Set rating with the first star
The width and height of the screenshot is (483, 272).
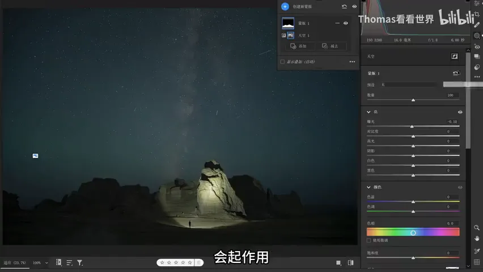162,263
